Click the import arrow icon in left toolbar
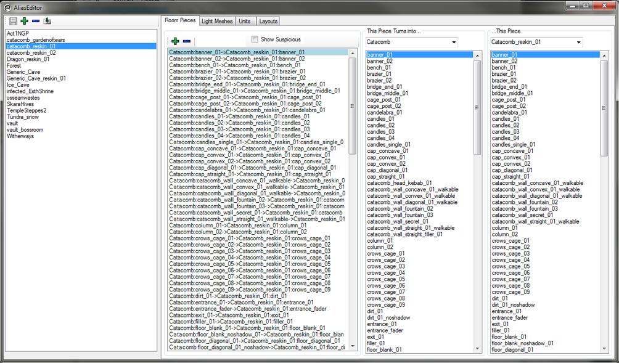 47,21
